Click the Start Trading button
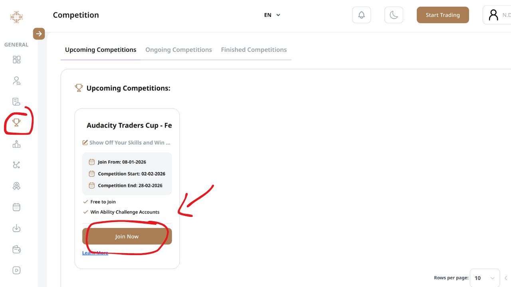 443,15
